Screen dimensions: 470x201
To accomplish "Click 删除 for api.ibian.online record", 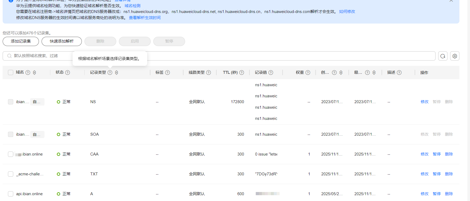I will point(449,194).
